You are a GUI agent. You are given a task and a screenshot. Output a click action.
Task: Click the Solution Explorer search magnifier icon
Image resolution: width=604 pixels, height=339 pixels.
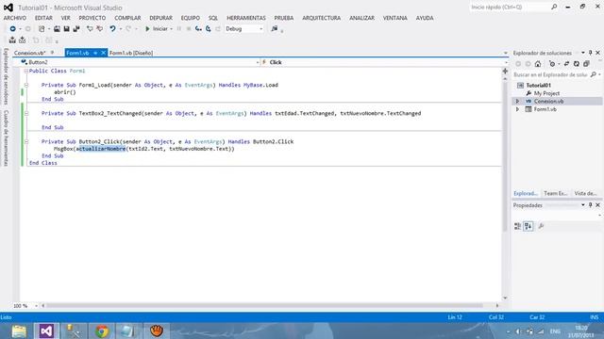point(594,74)
